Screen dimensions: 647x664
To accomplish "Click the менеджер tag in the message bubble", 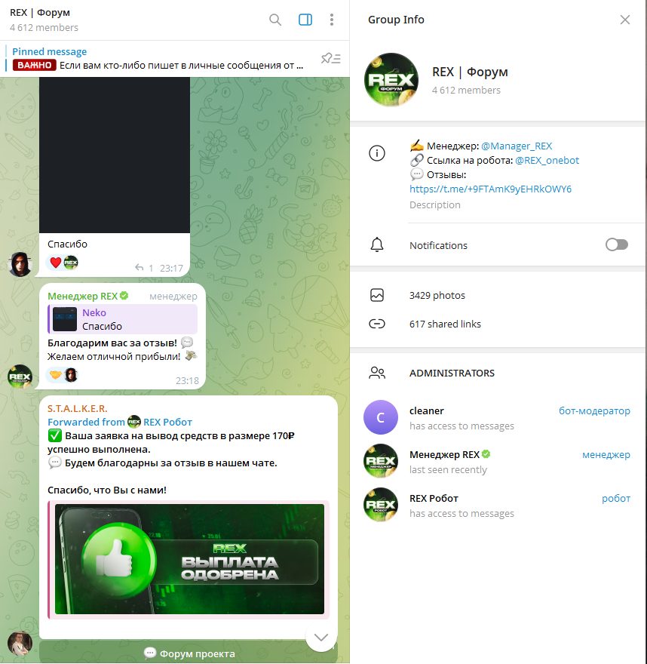I will tap(173, 297).
